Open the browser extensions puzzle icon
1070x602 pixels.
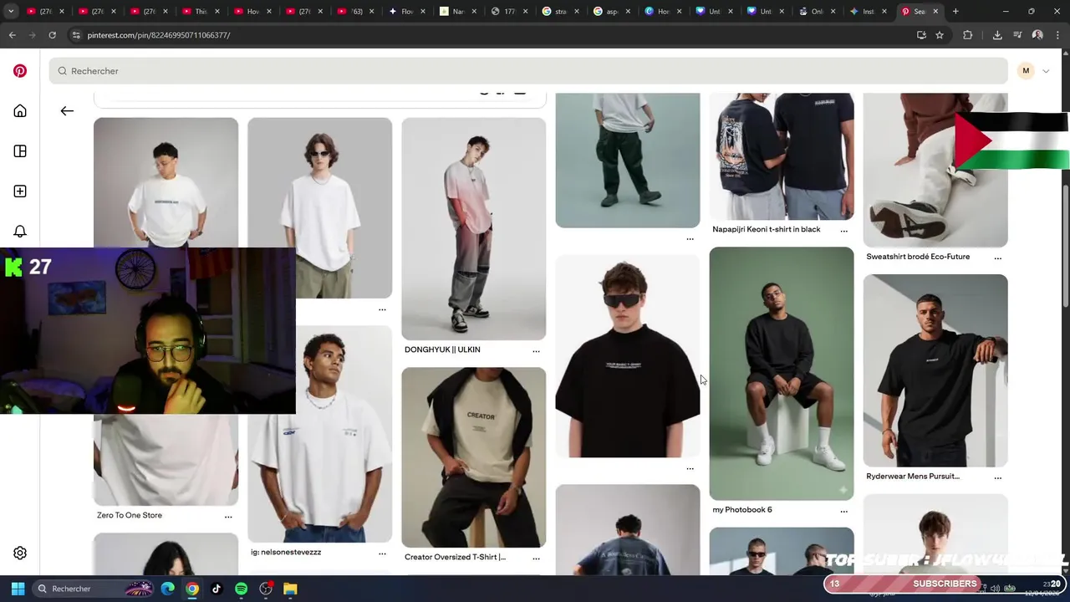click(x=968, y=35)
